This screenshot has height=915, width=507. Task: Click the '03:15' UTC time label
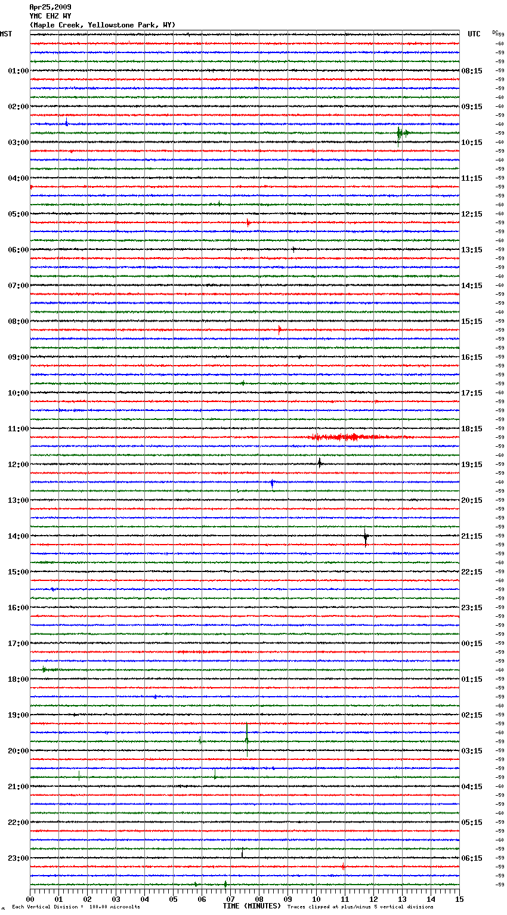[x=472, y=751]
